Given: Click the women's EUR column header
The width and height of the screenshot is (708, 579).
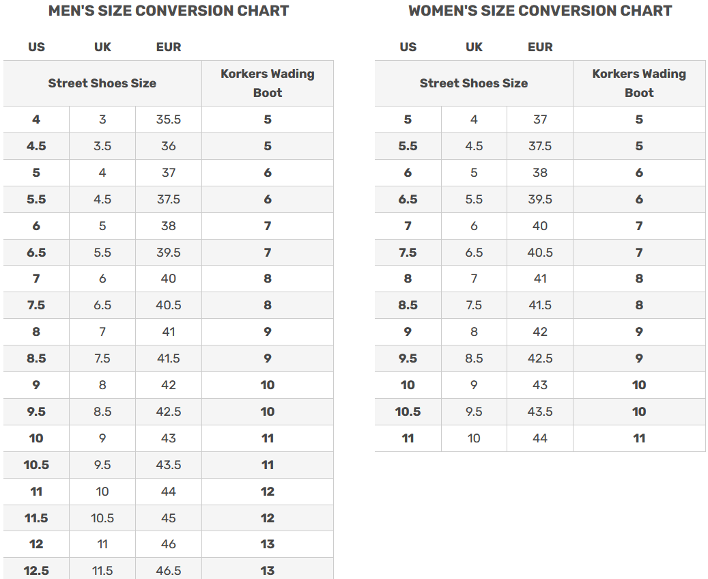Looking at the screenshot, I should pos(540,47).
